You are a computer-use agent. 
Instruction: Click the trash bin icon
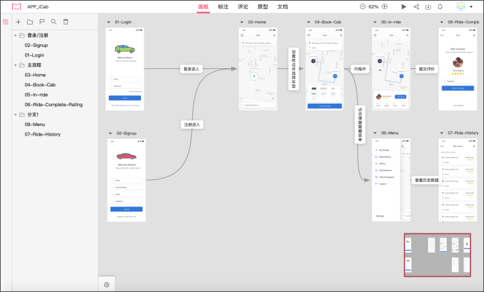tap(65, 22)
